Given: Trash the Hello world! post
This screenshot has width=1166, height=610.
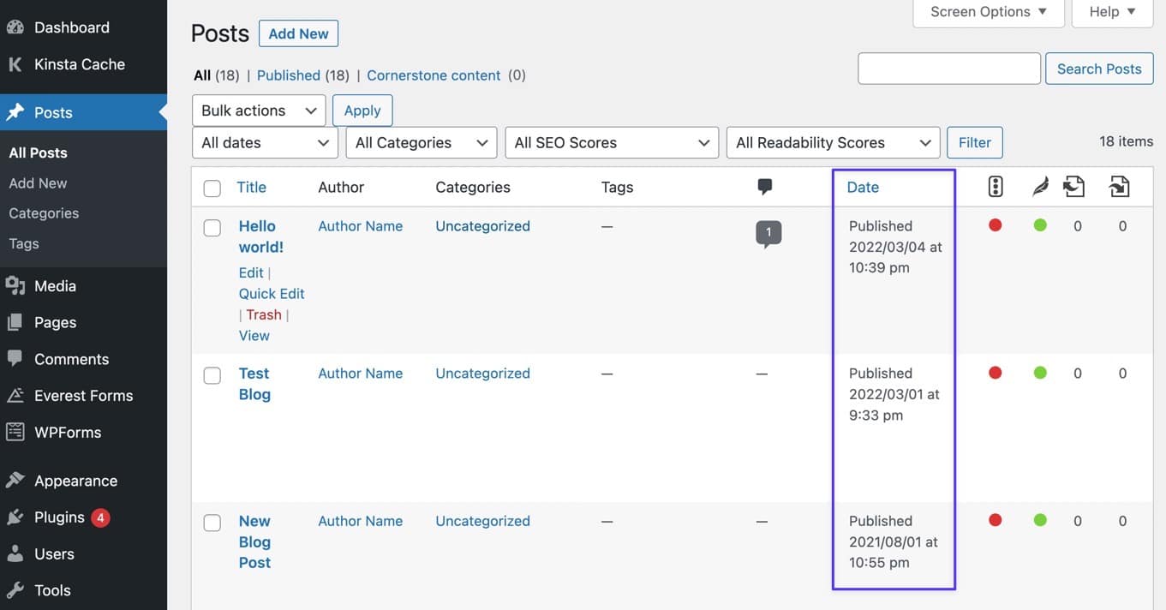Looking at the screenshot, I should click(263, 314).
